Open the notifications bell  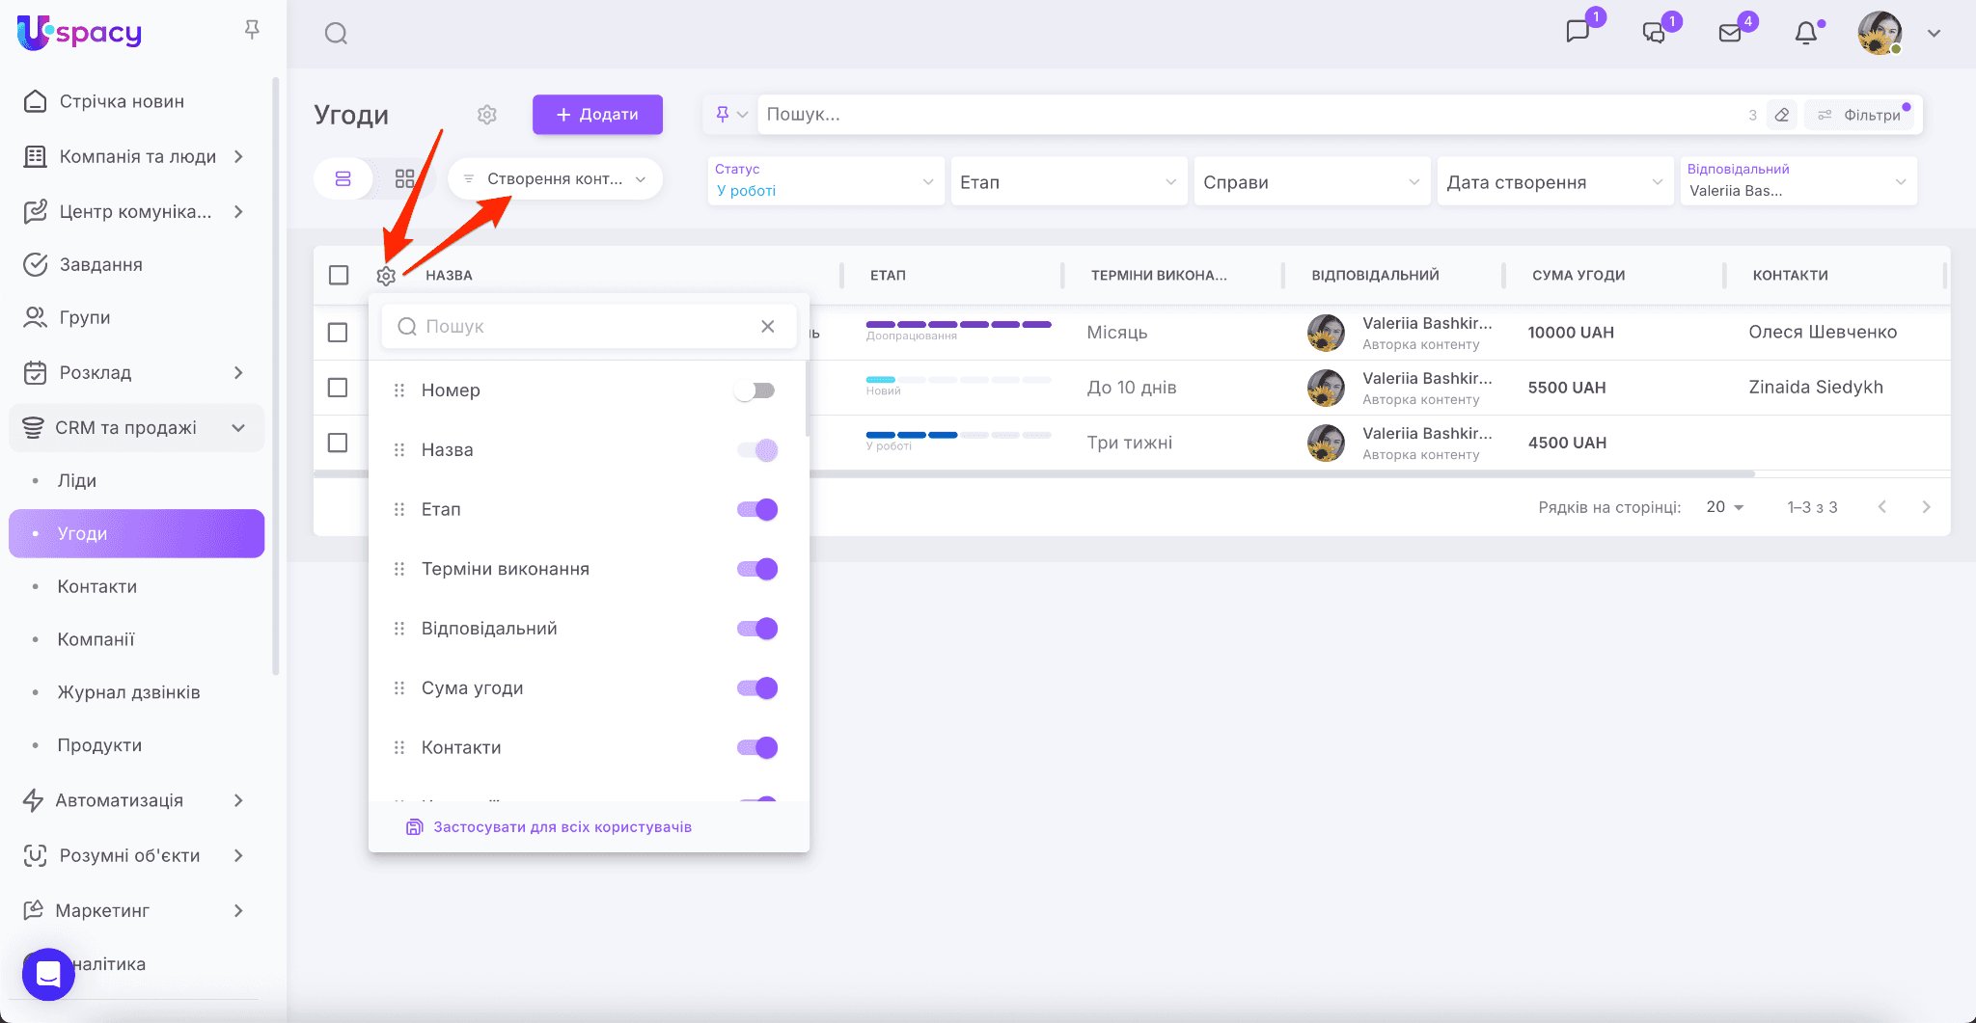pos(1805,34)
